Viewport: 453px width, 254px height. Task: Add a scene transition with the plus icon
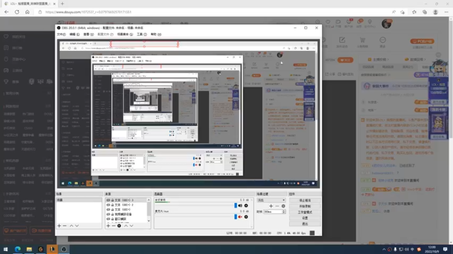(x=271, y=206)
